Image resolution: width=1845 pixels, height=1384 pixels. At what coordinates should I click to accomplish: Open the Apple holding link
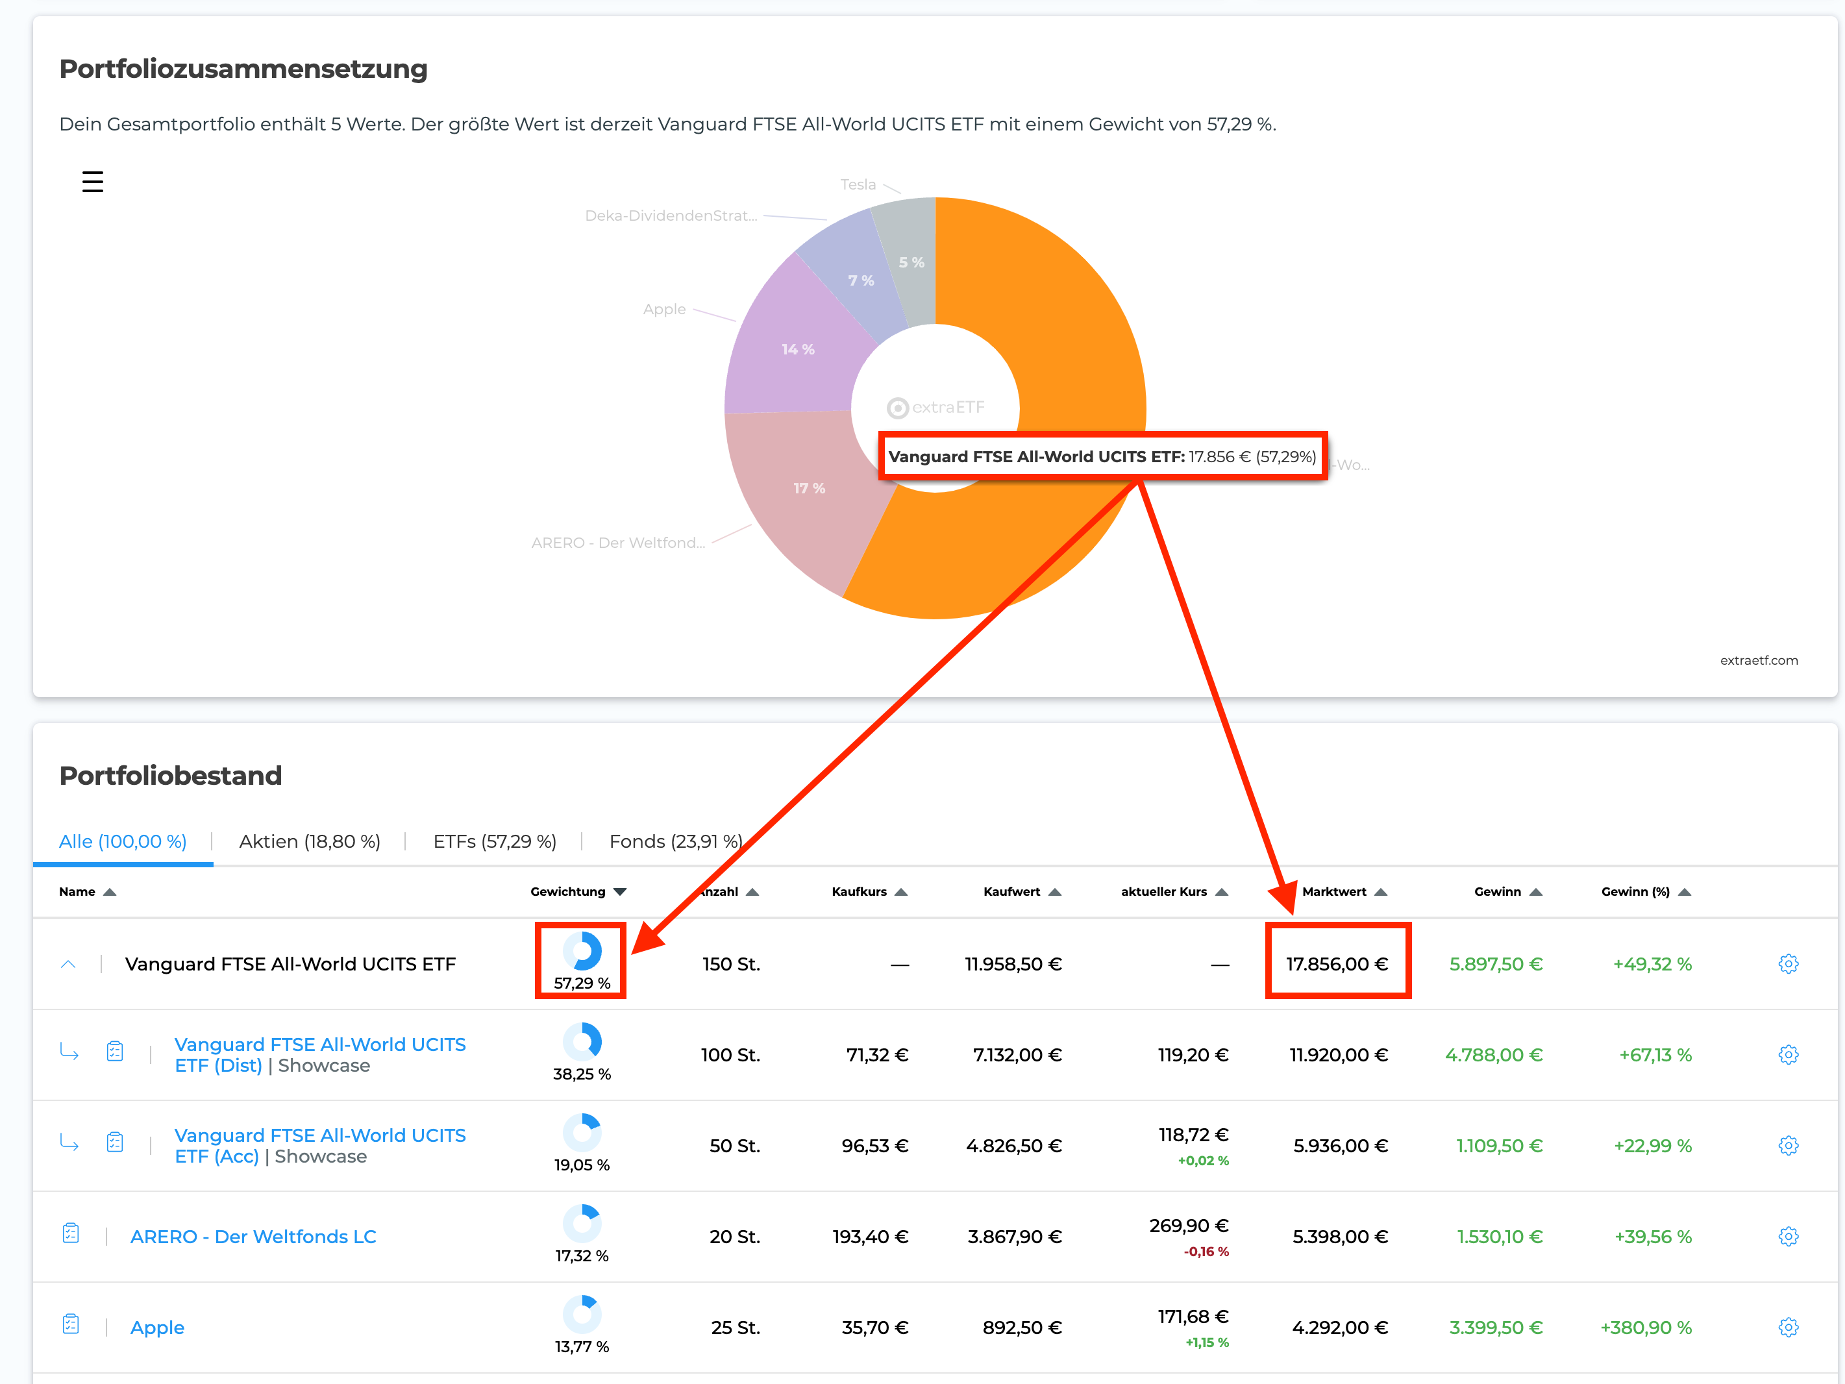pyautogui.click(x=158, y=1328)
